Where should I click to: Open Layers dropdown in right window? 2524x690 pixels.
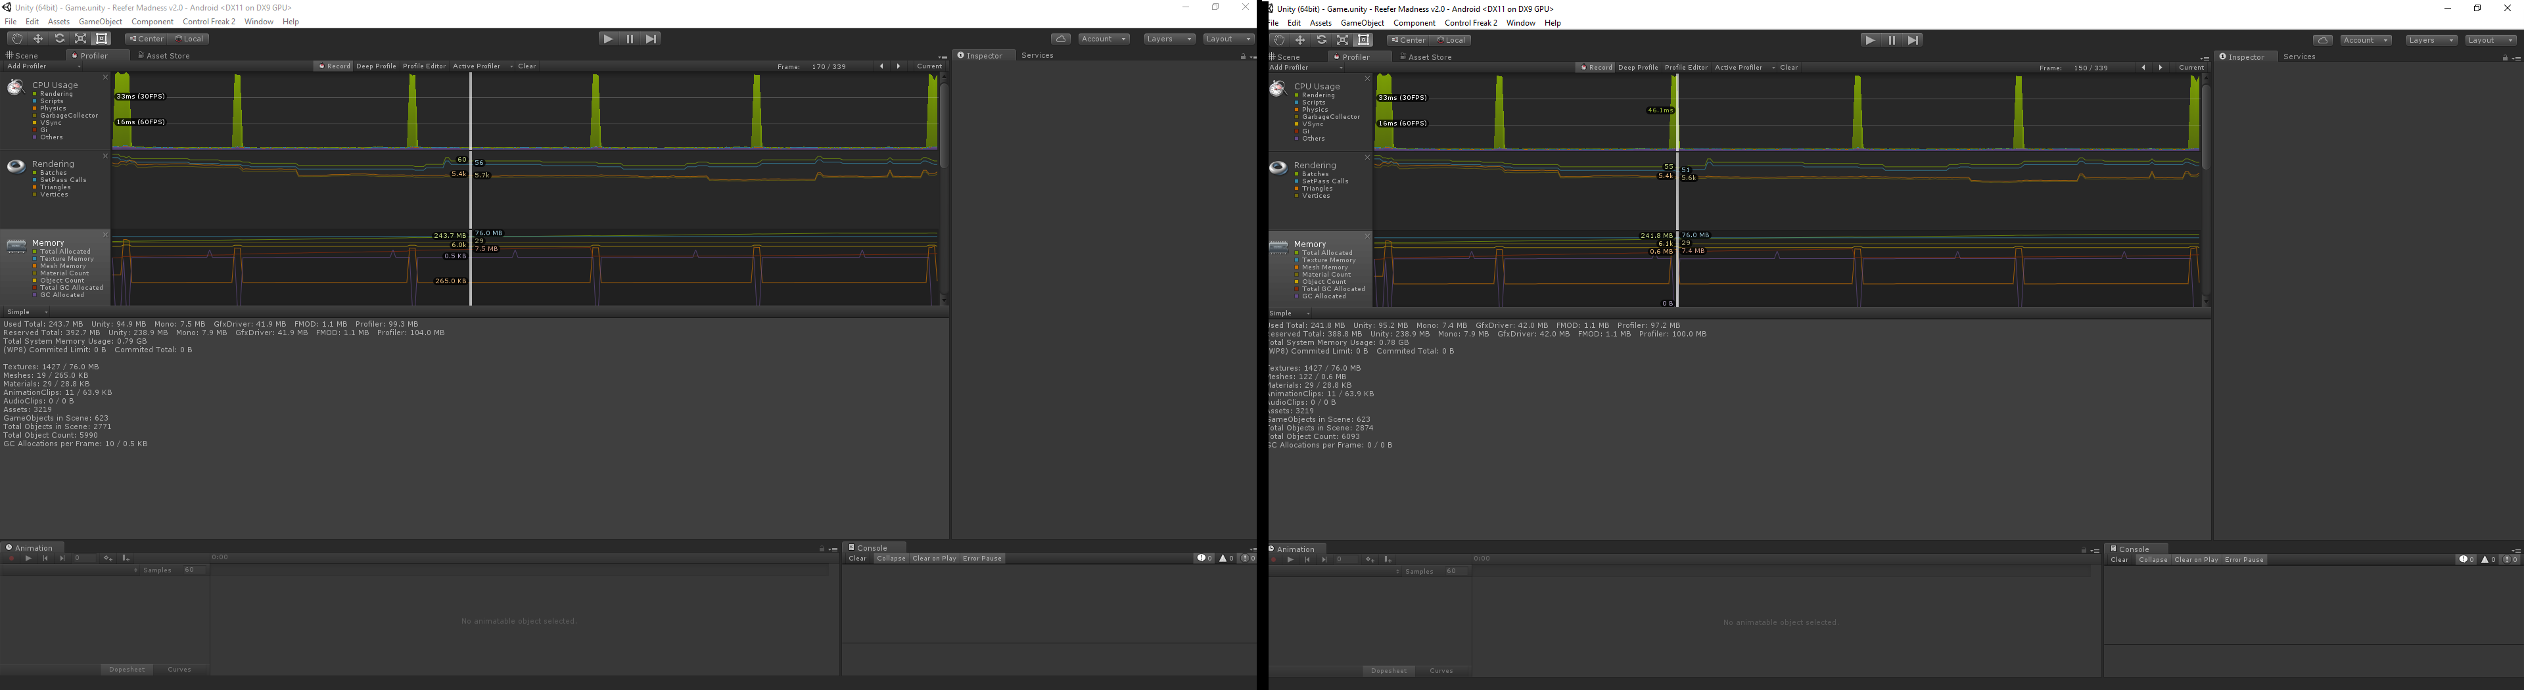click(x=2431, y=40)
